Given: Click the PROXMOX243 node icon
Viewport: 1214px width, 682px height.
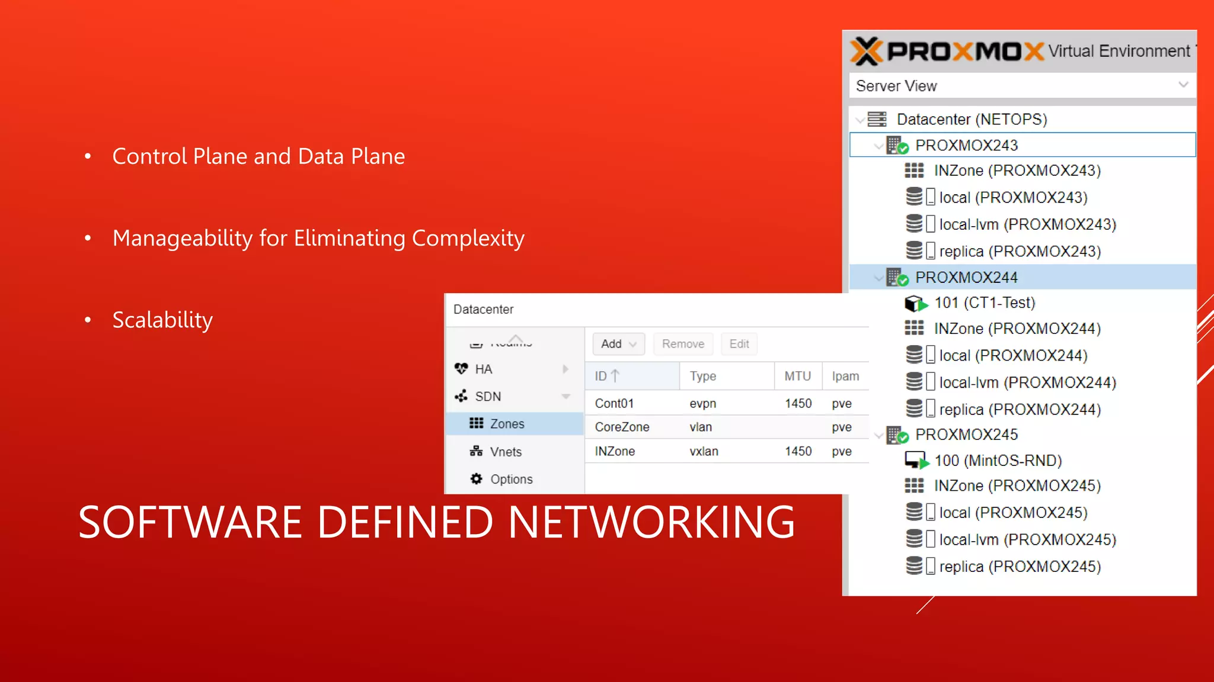Looking at the screenshot, I should [x=897, y=145].
